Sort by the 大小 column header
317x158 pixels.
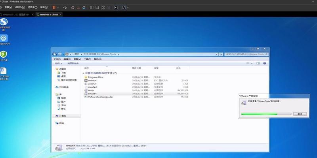pyautogui.click(x=178, y=68)
